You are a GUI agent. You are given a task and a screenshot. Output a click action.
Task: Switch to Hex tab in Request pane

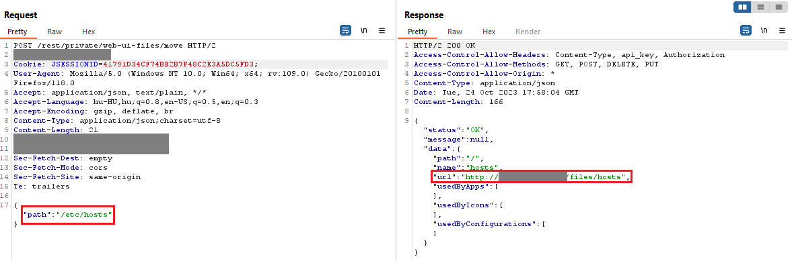(88, 32)
